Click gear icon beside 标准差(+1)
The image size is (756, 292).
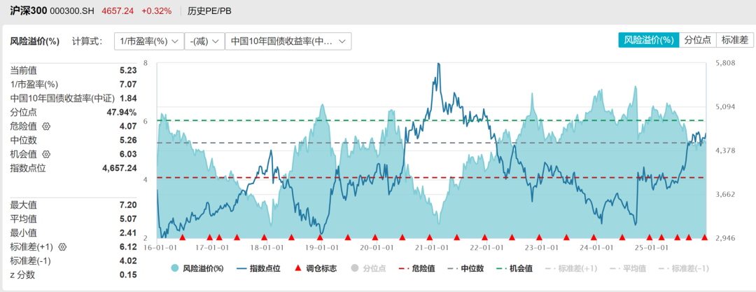62,247
